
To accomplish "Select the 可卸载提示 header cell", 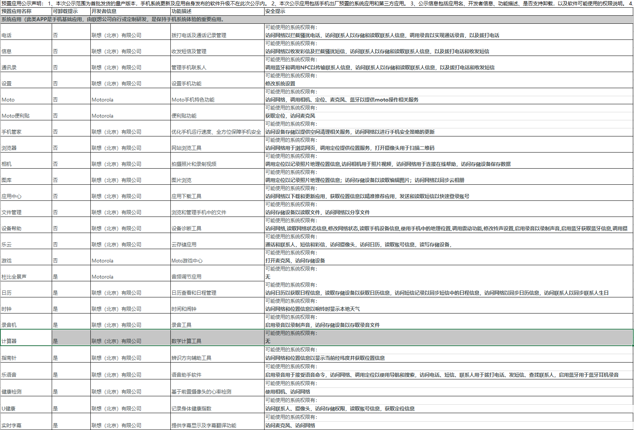I will (x=71, y=11).
